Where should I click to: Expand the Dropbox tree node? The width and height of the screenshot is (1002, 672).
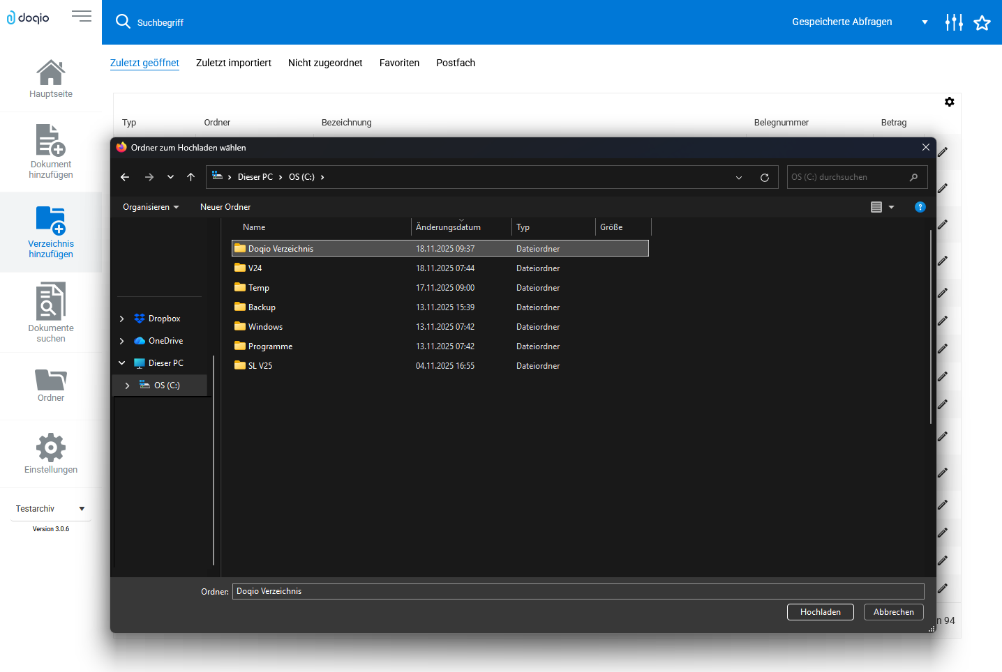click(x=122, y=319)
